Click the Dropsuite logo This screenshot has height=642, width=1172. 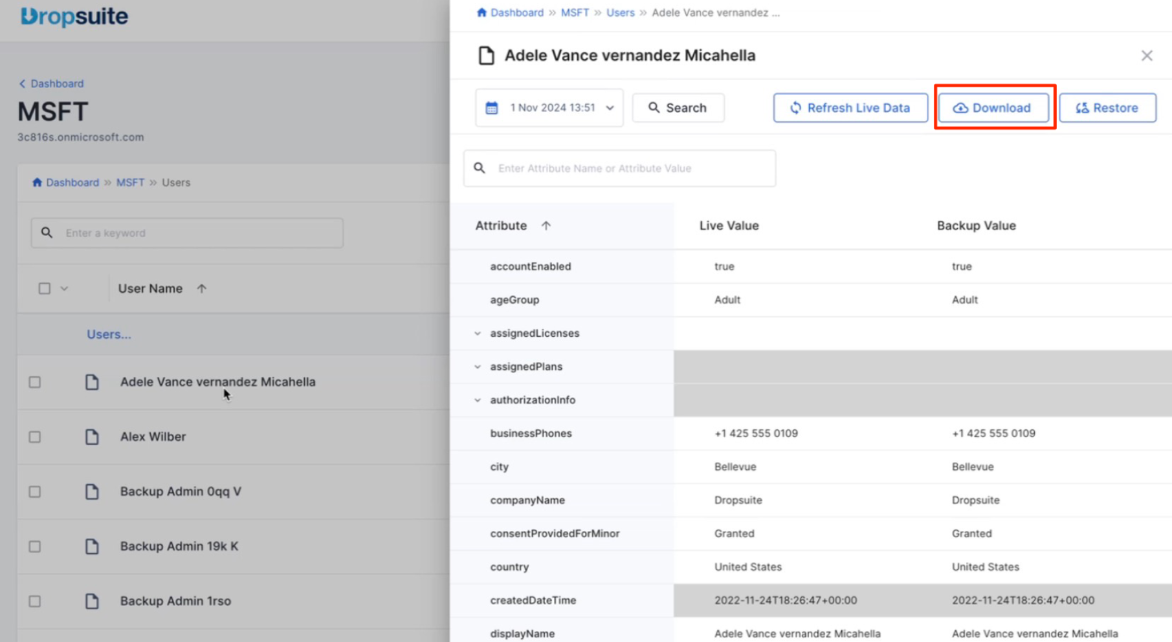point(72,17)
